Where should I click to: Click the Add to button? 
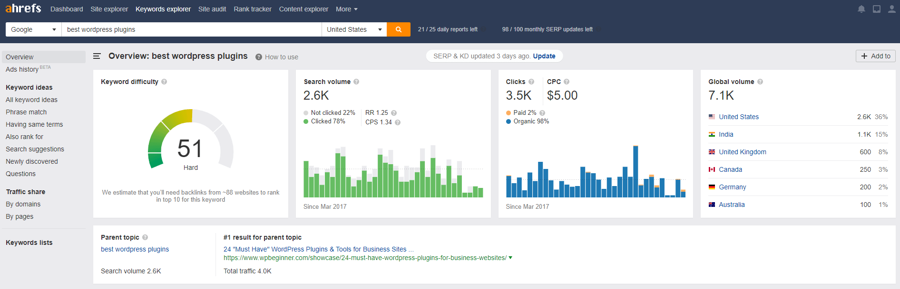(875, 56)
